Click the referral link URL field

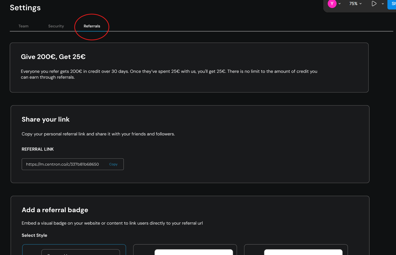coord(63,164)
